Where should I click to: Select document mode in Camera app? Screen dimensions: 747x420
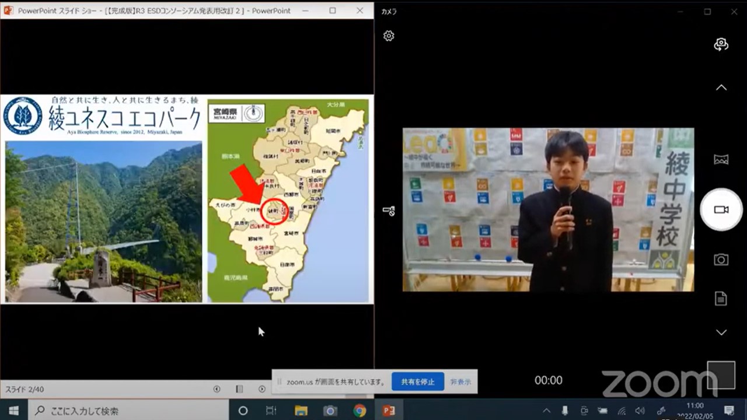[721, 299]
